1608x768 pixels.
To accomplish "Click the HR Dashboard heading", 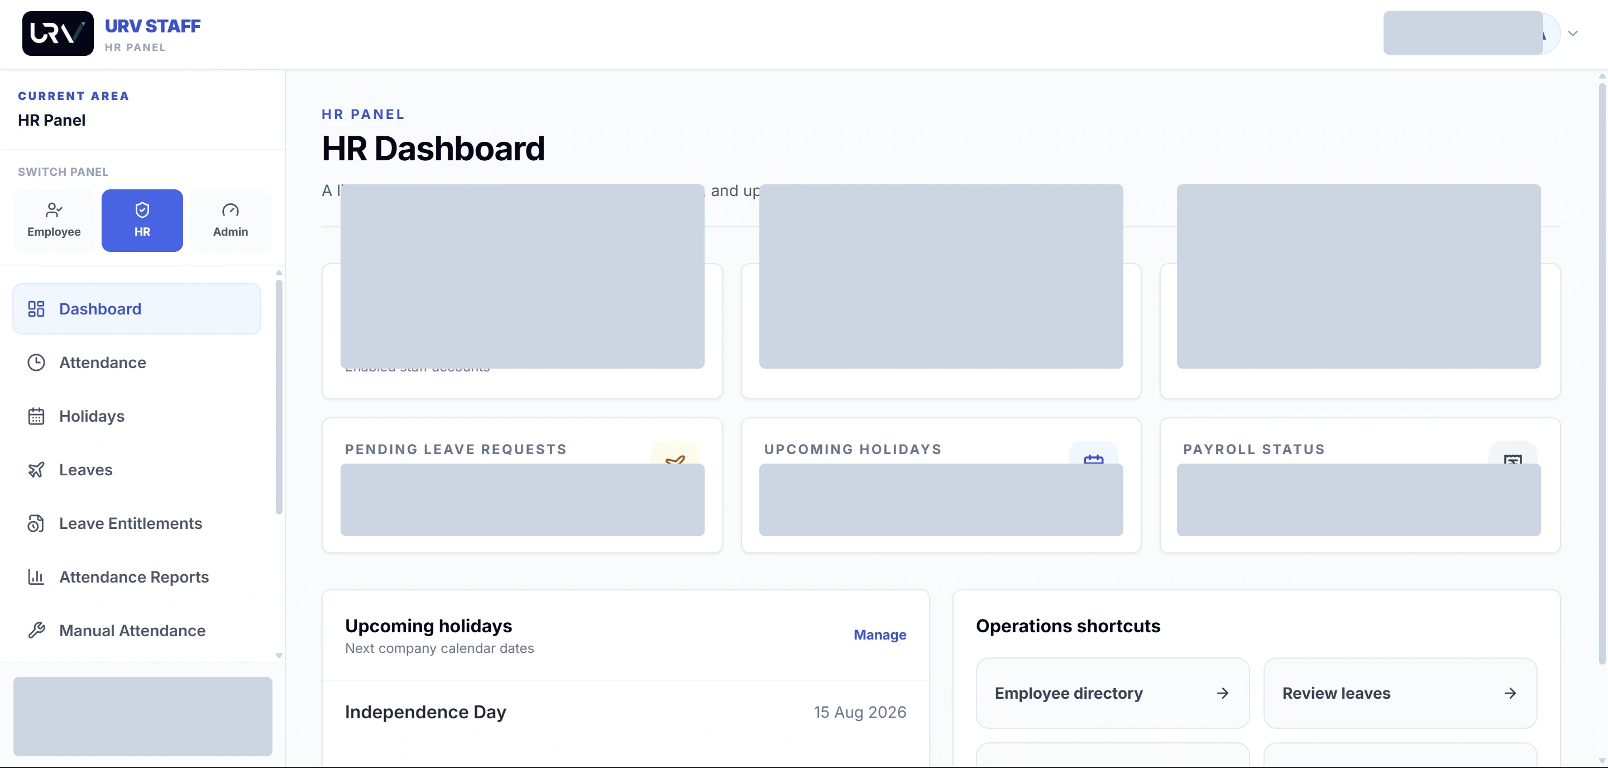I will click(x=433, y=149).
